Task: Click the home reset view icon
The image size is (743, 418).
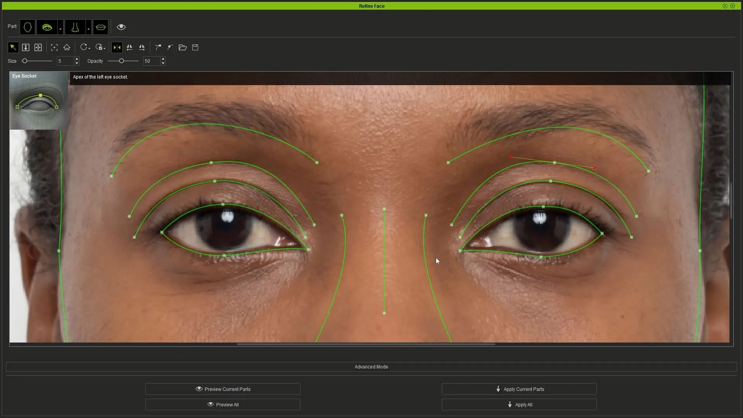Action: pos(67,47)
